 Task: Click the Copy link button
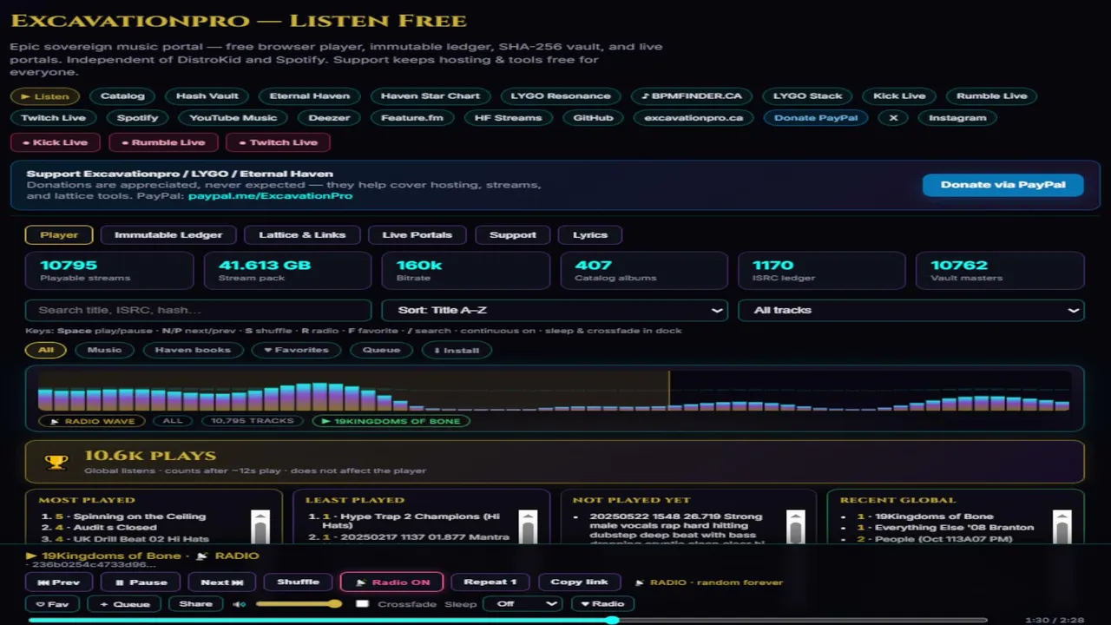pos(579,582)
